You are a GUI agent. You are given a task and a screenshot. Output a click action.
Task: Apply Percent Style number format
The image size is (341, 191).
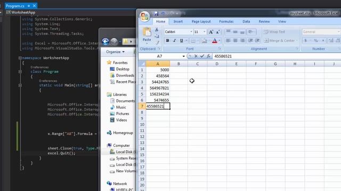coord(316,40)
